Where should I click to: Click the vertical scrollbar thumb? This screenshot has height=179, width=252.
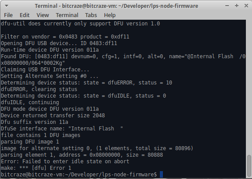(249, 165)
